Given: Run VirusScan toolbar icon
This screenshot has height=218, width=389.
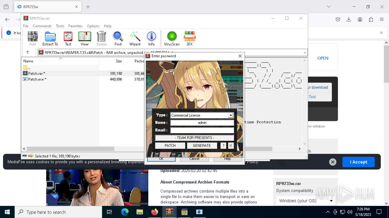Looking at the screenshot, I should 172,39.
